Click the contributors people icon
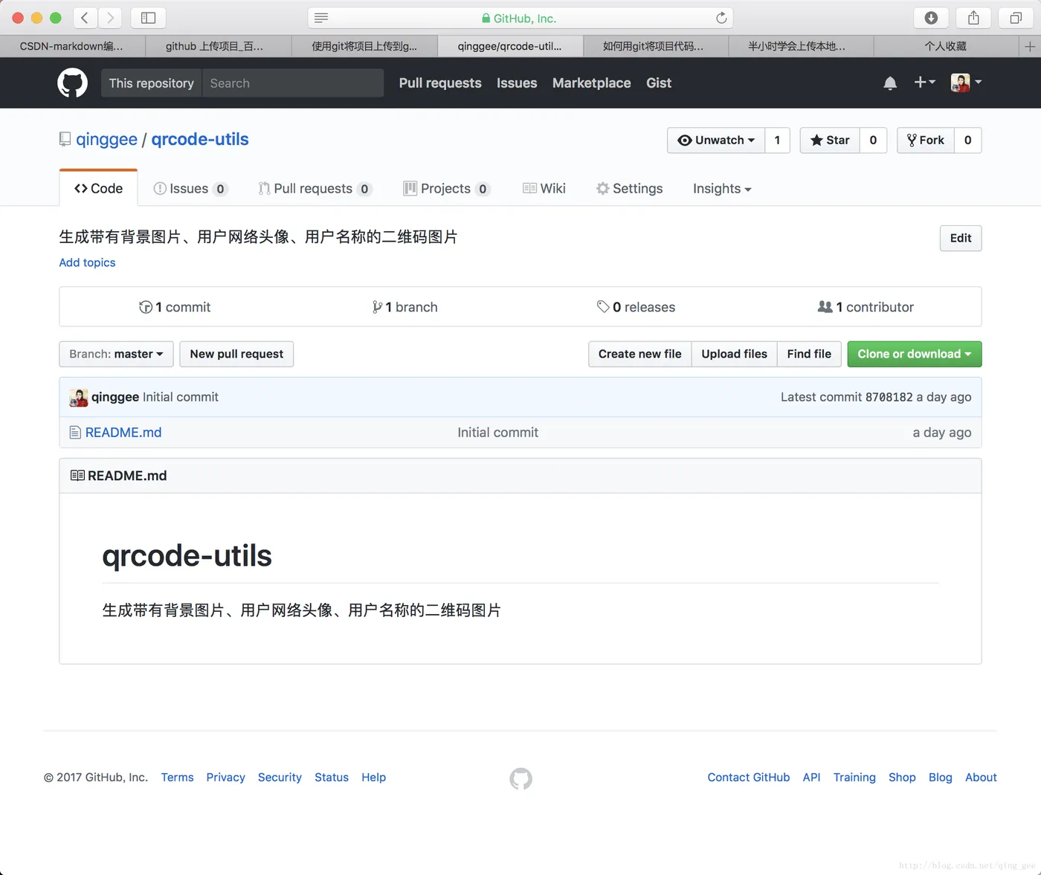1041x875 pixels. (x=825, y=306)
